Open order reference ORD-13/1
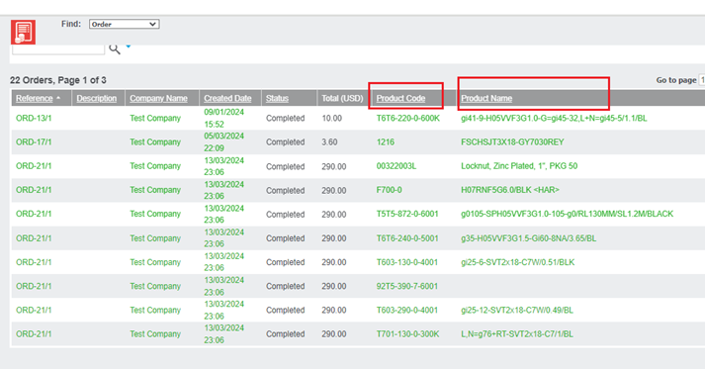This screenshot has width=705, height=369. coord(34,118)
